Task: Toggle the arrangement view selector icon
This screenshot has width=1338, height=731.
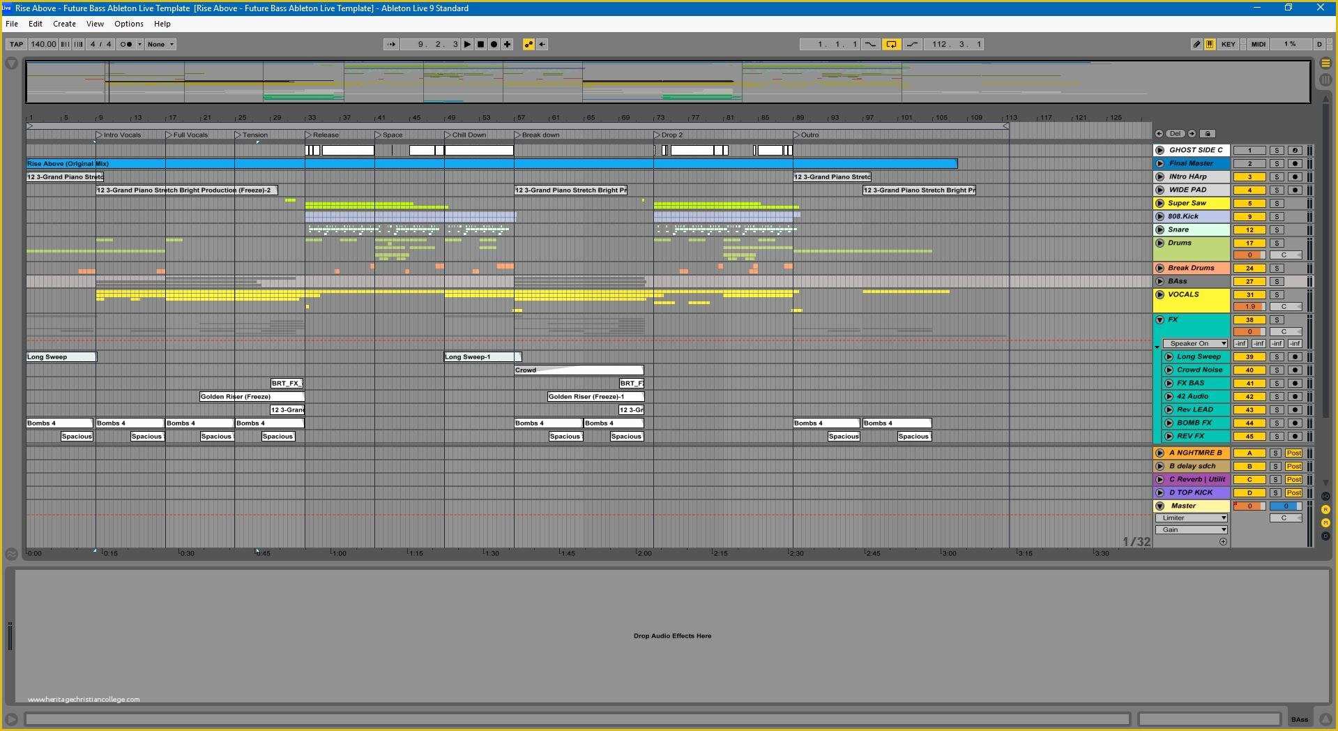Action: (1325, 63)
